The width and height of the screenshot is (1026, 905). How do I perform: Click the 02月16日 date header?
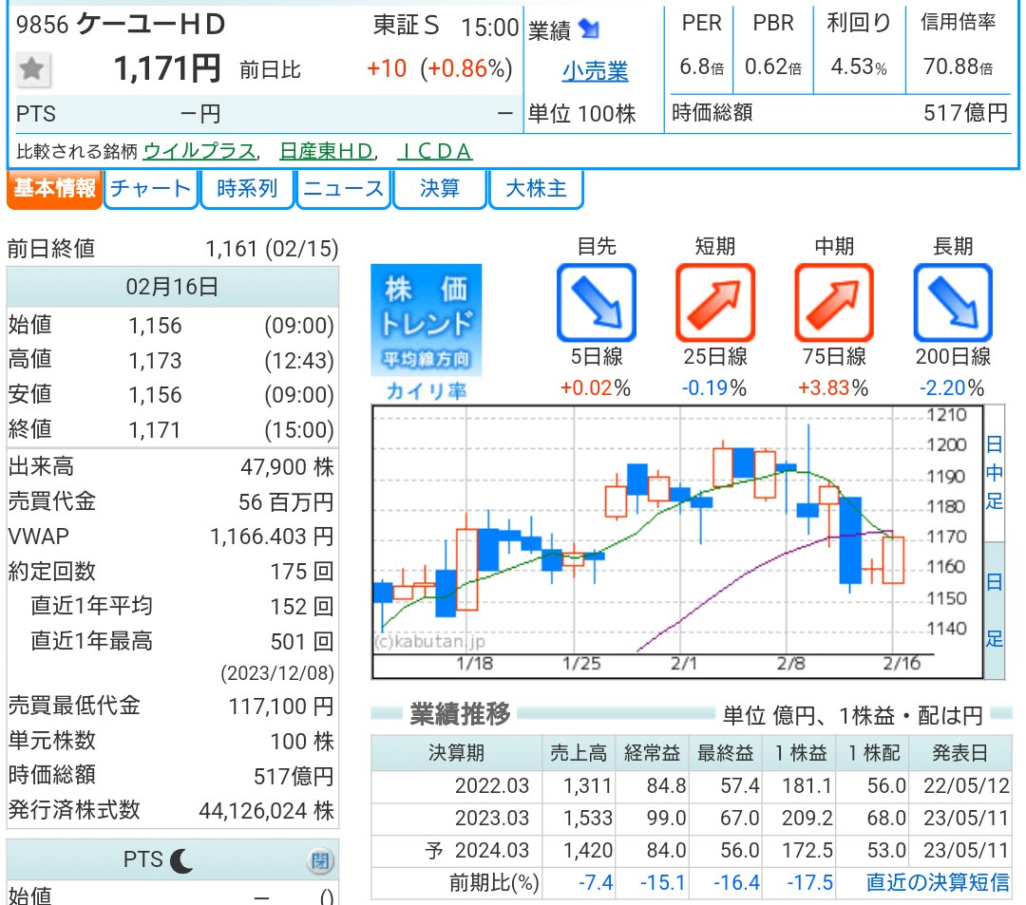pyautogui.click(x=172, y=287)
